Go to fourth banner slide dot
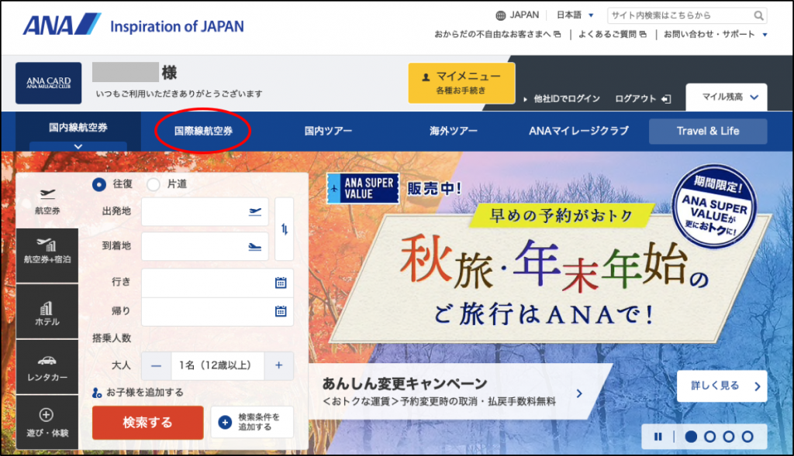Screen dimensions: 794x456 click(x=747, y=437)
